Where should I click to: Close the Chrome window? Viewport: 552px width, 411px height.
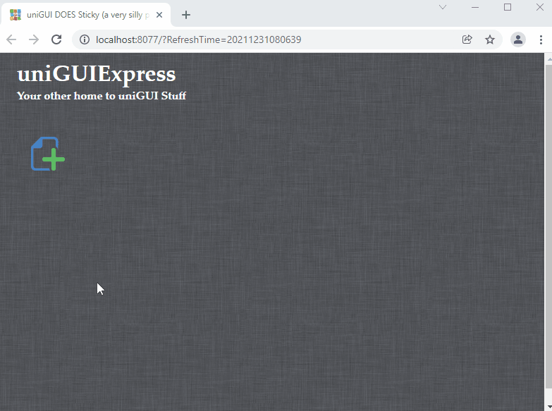point(540,7)
